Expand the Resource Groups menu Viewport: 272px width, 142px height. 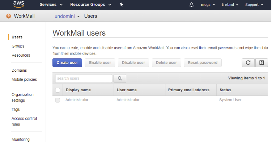(90, 4)
